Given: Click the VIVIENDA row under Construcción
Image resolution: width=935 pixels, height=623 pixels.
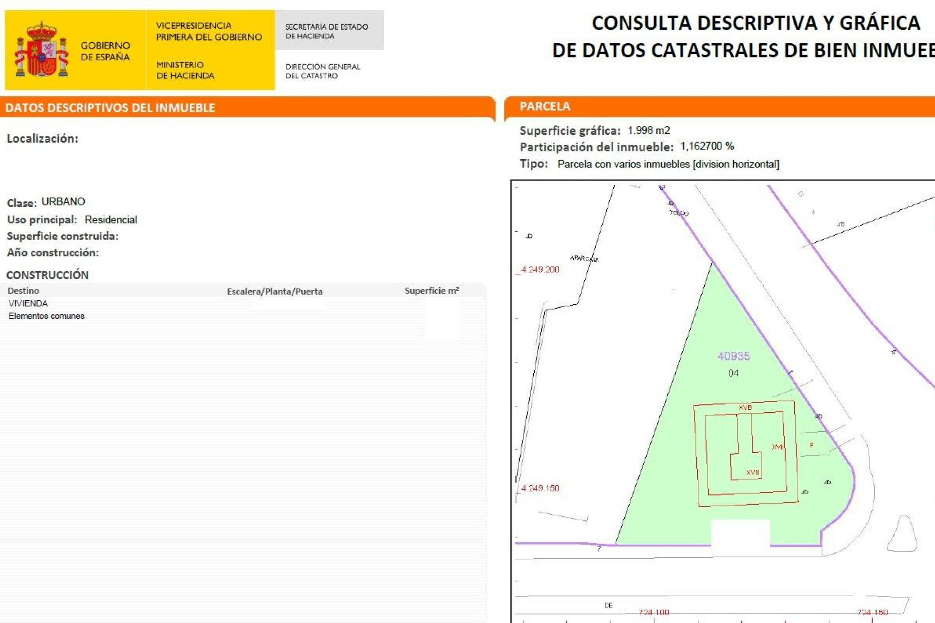Looking at the screenshot, I should tap(29, 303).
